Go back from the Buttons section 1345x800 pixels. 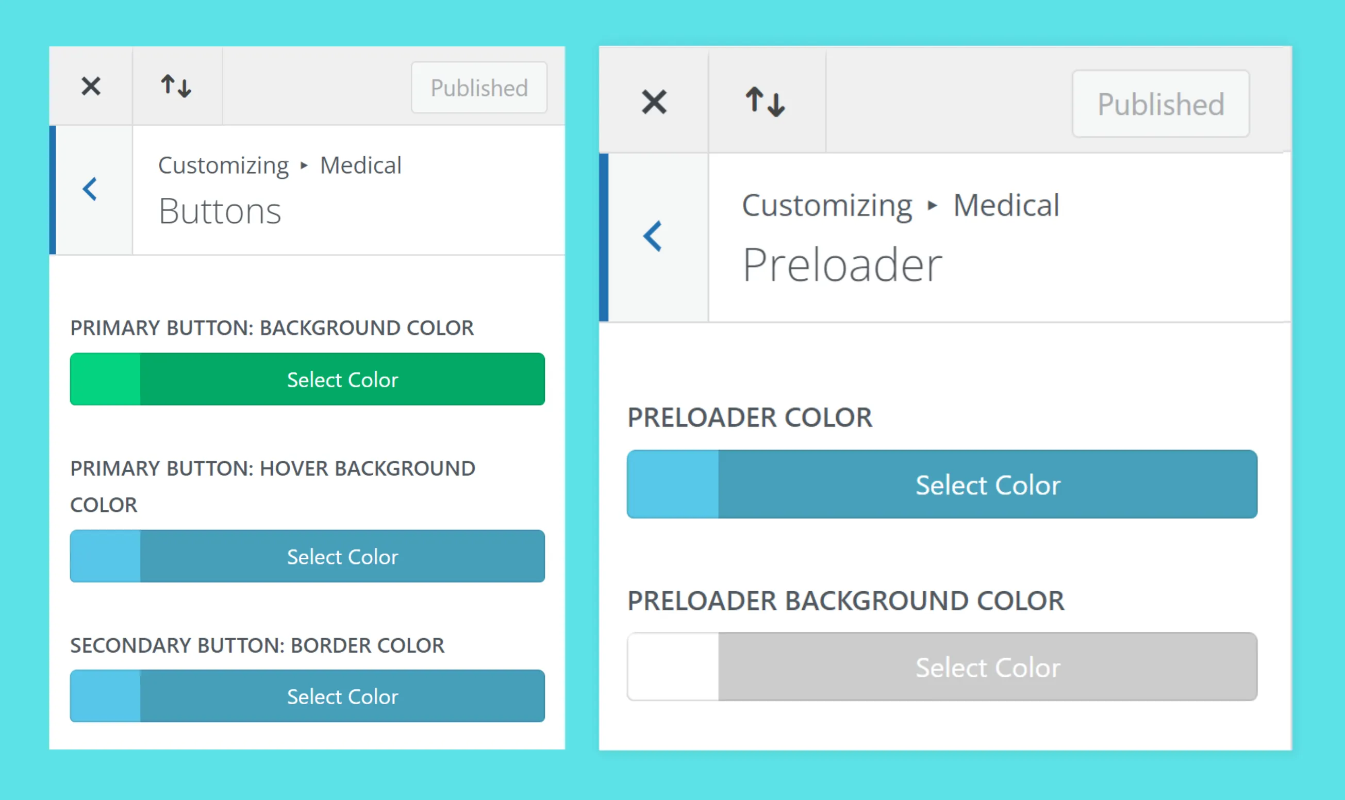pyautogui.click(x=91, y=189)
